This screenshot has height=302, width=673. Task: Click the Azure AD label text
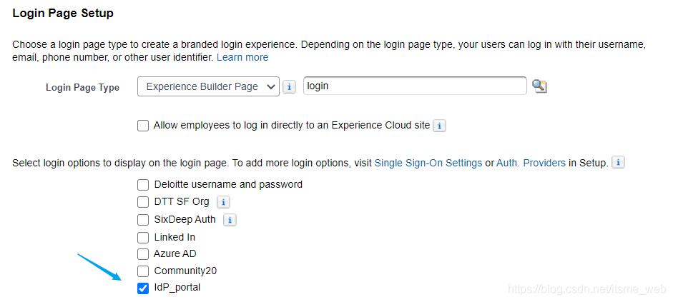[175, 254]
